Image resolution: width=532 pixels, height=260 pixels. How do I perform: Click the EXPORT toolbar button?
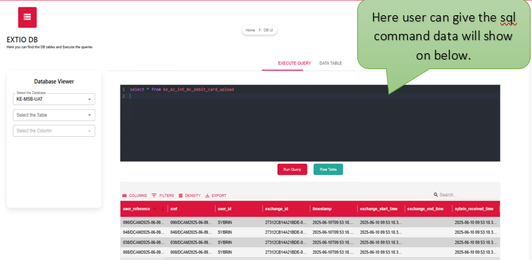216,196
